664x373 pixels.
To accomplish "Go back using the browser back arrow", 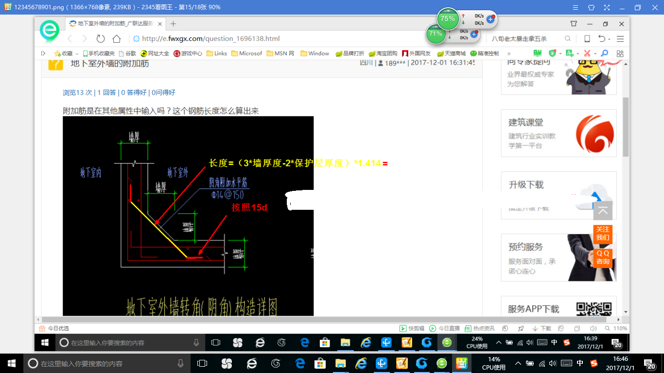I will click(70, 39).
